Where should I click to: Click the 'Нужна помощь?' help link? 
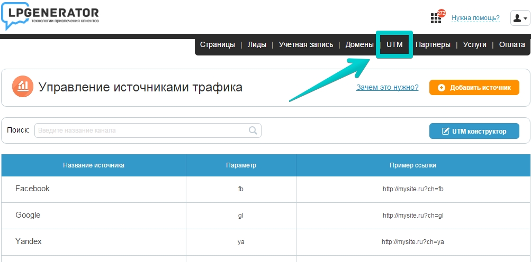(x=475, y=18)
